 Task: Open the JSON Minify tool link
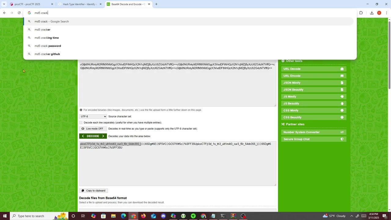tap(314, 83)
